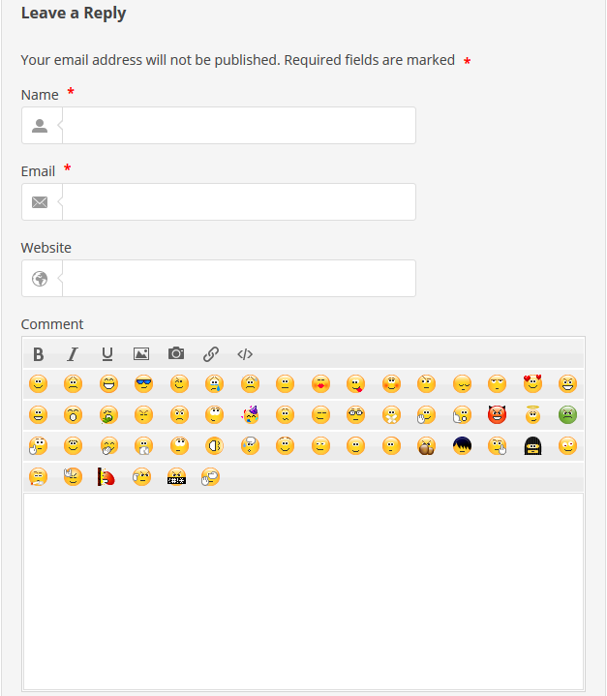Toggle italic formatting in comment toolbar
This screenshot has height=696, width=607.
(73, 354)
